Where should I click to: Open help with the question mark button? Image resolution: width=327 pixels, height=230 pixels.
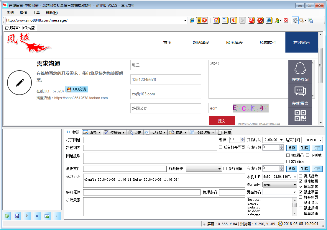57,216
